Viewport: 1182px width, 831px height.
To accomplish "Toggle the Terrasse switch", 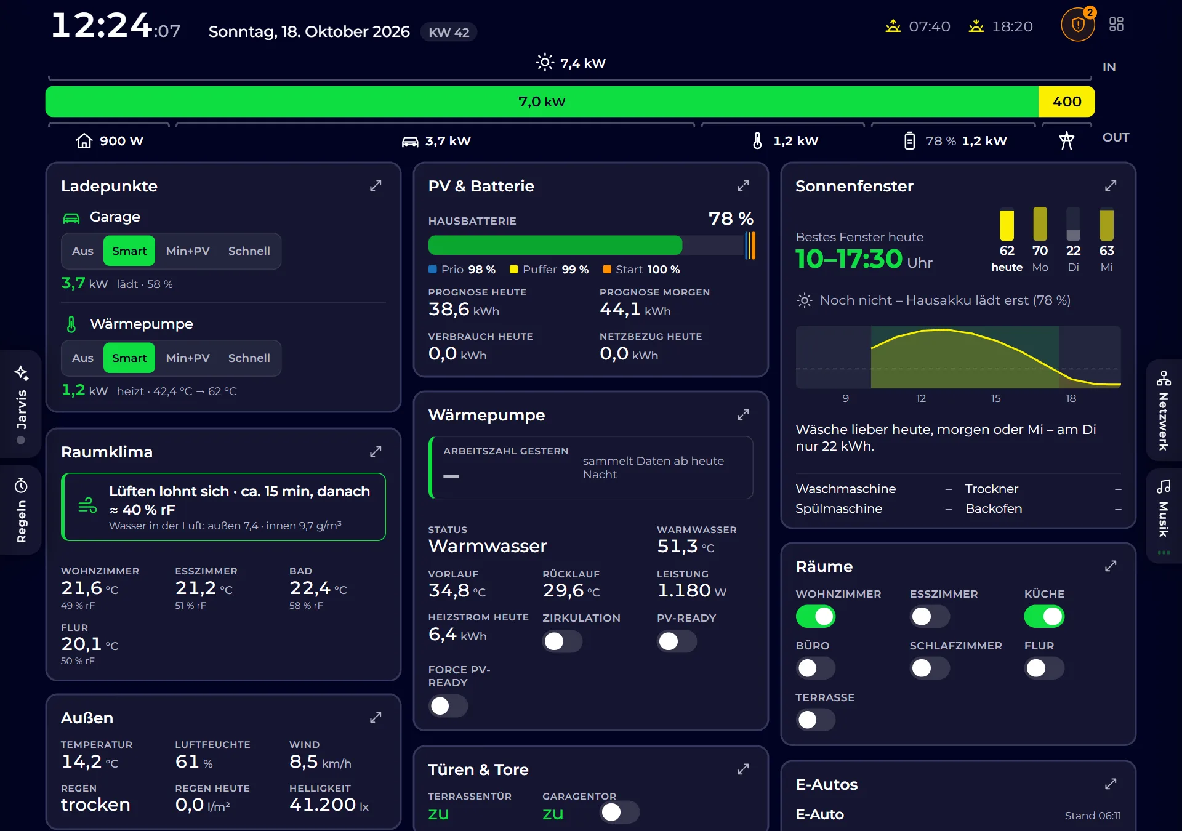I will 816,720.
